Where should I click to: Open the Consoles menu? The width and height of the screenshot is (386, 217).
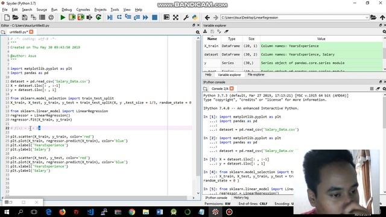(83, 10)
